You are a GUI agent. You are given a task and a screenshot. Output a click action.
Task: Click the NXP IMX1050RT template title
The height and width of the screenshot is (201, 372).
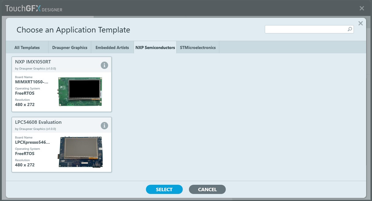pos(33,62)
